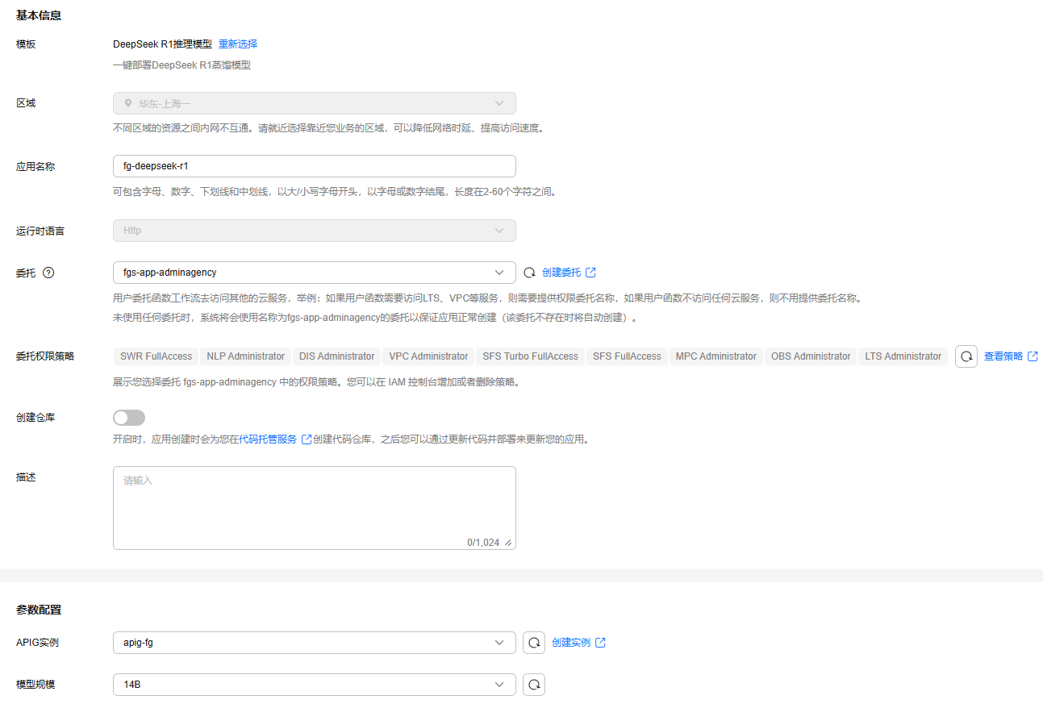Click external link icon beside 创建委托
1043x708 pixels.
pyautogui.click(x=590, y=273)
